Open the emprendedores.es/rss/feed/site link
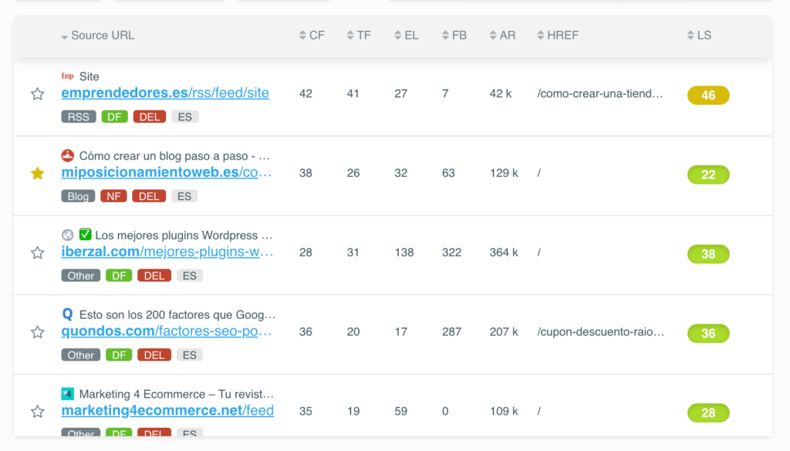Screen dimensions: 790x451 pyautogui.click(x=165, y=93)
